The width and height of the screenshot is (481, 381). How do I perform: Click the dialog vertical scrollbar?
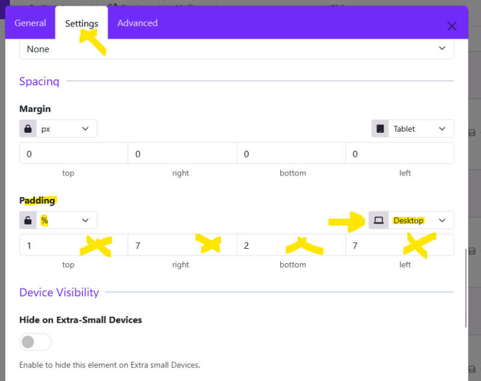pyautogui.click(x=466, y=288)
